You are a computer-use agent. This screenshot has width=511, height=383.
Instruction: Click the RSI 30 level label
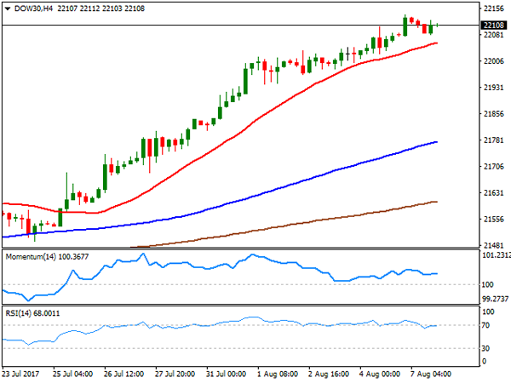click(485, 348)
